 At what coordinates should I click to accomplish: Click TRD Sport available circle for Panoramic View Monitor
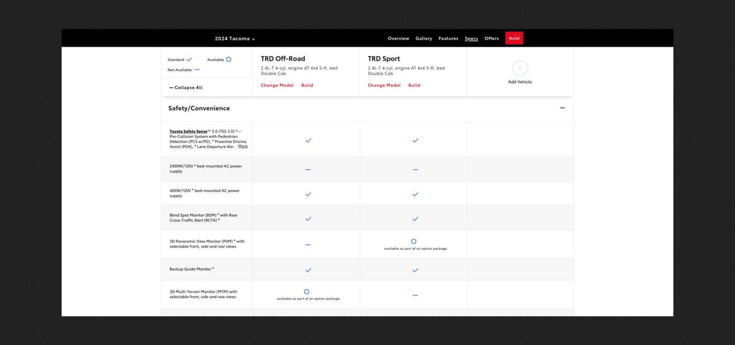coord(413,241)
